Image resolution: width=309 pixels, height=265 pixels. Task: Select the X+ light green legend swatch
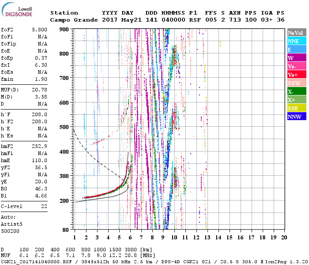tap(297, 99)
